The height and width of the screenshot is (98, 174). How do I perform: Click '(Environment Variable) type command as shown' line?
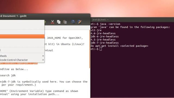(44, 91)
